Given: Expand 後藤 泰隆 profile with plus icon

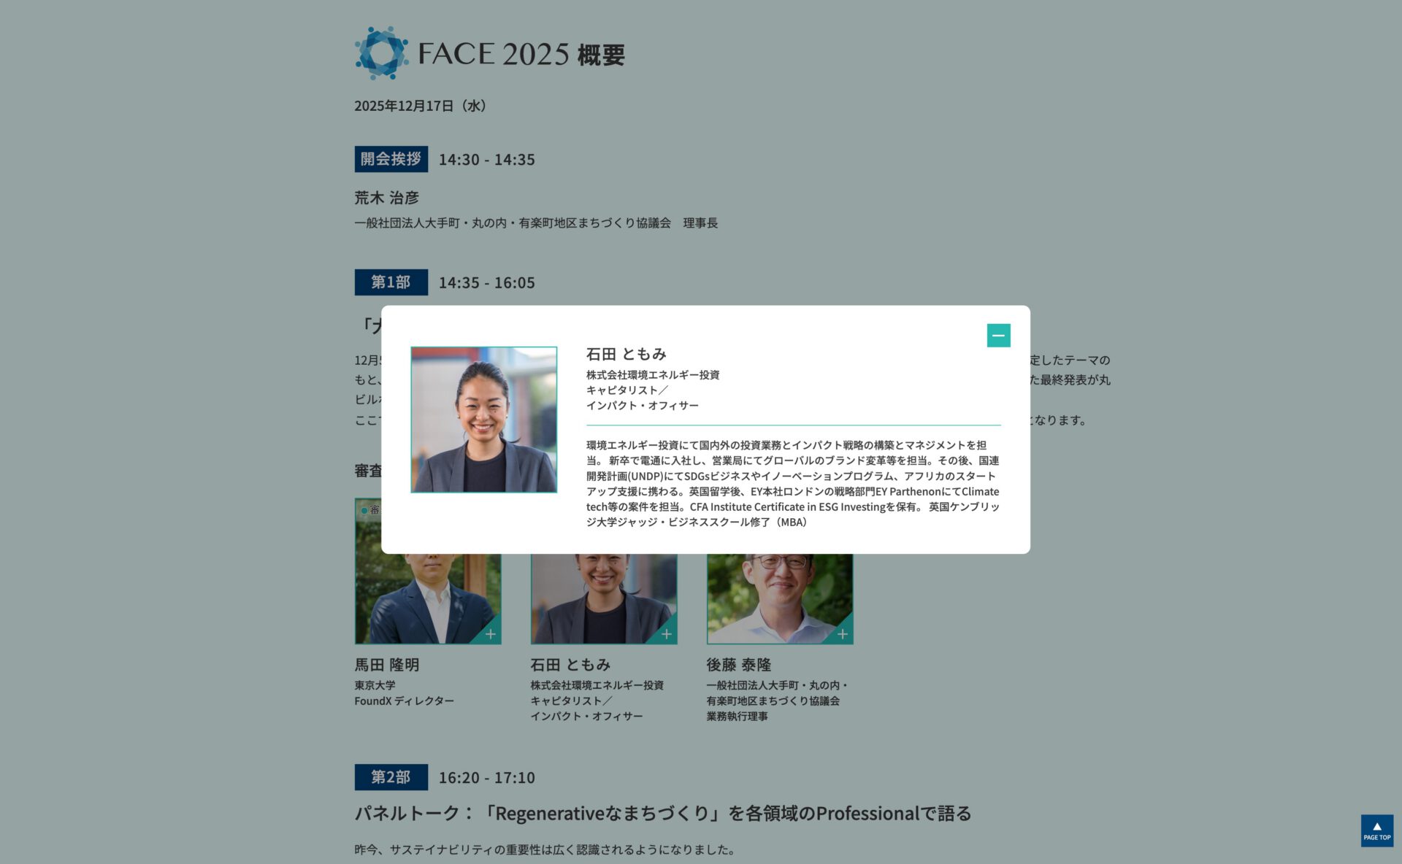Looking at the screenshot, I should [x=843, y=633].
